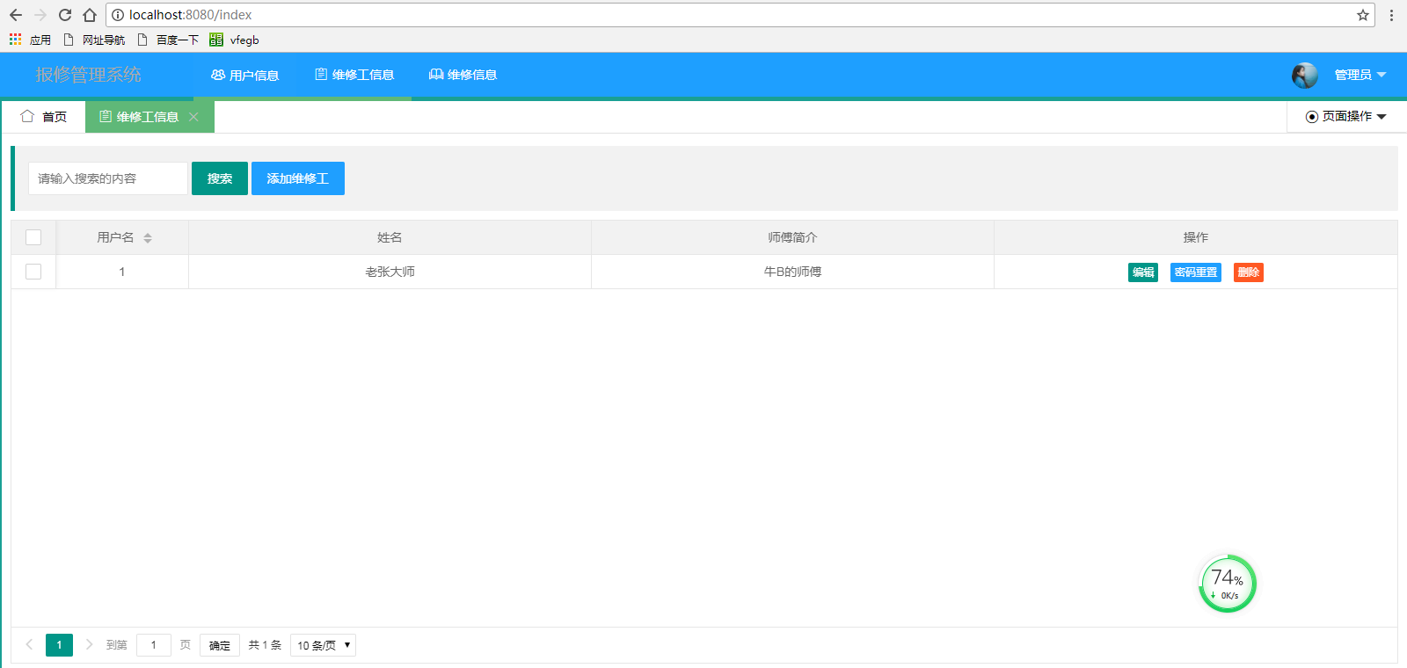The width and height of the screenshot is (1407, 668).
Task: Focus the 请输入搜索的内容 search field
Action: (107, 178)
